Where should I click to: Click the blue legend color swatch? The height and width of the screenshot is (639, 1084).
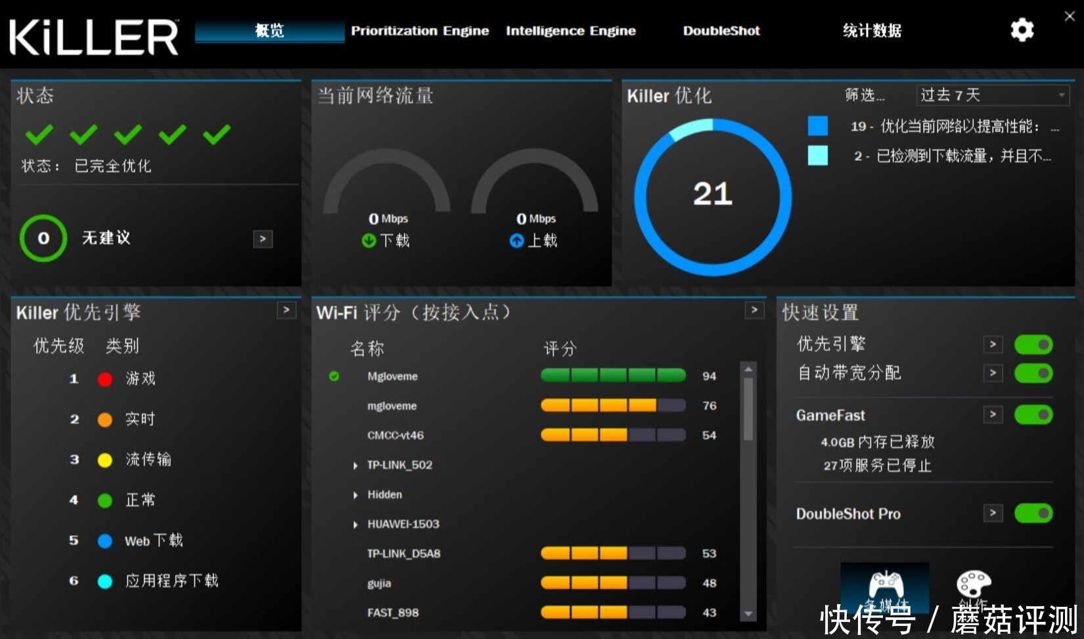818,126
